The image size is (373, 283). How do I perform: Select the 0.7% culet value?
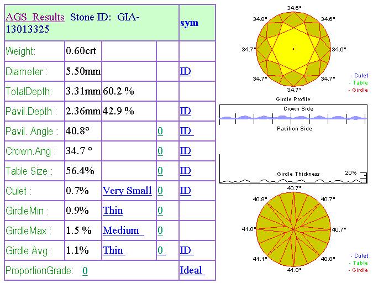77,191
